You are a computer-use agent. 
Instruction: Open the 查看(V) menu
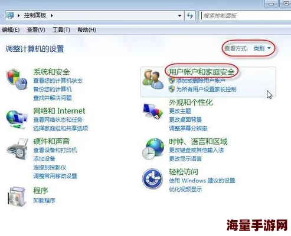click(x=36, y=30)
